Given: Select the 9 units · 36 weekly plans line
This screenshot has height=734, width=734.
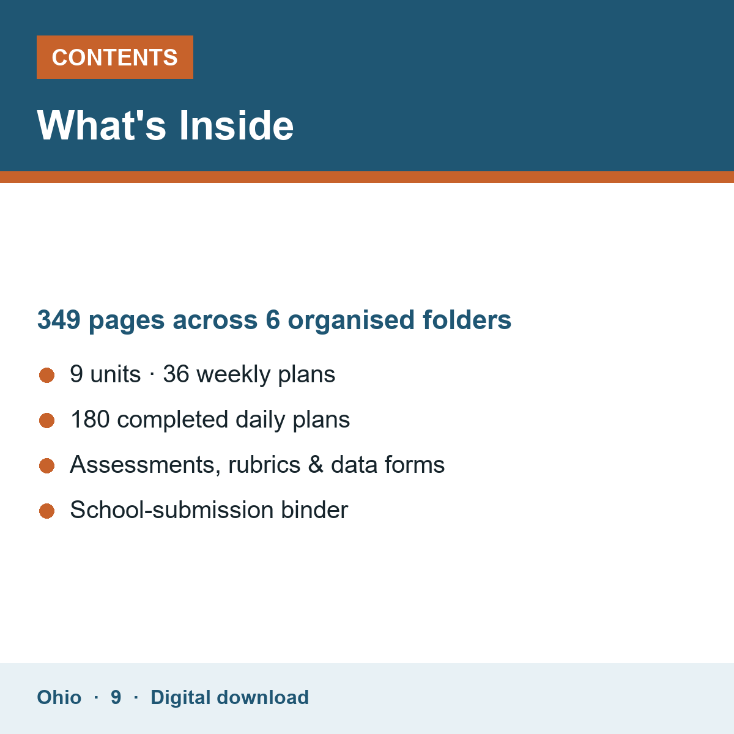Looking at the screenshot, I should (202, 374).
